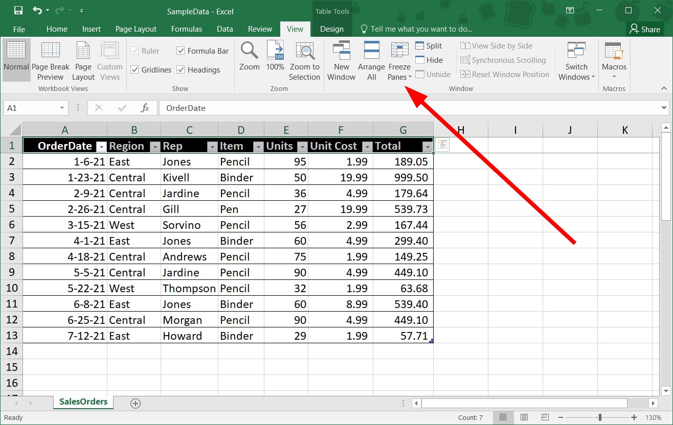The height and width of the screenshot is (425, 673).
Task: Click Split window option
Action: 429,46
